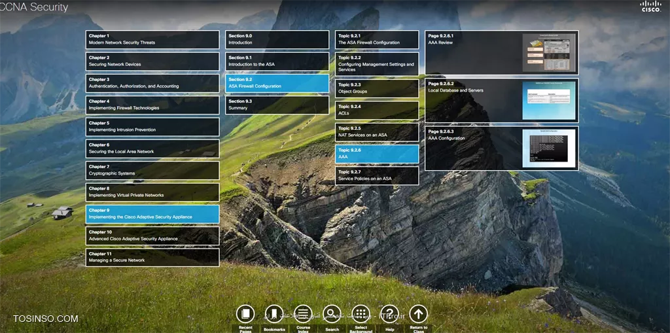Select highlighted Topic 9.2.6 AAA
Image resolution: width=670 pixels, height=333 pixels.
pos(377,154)
